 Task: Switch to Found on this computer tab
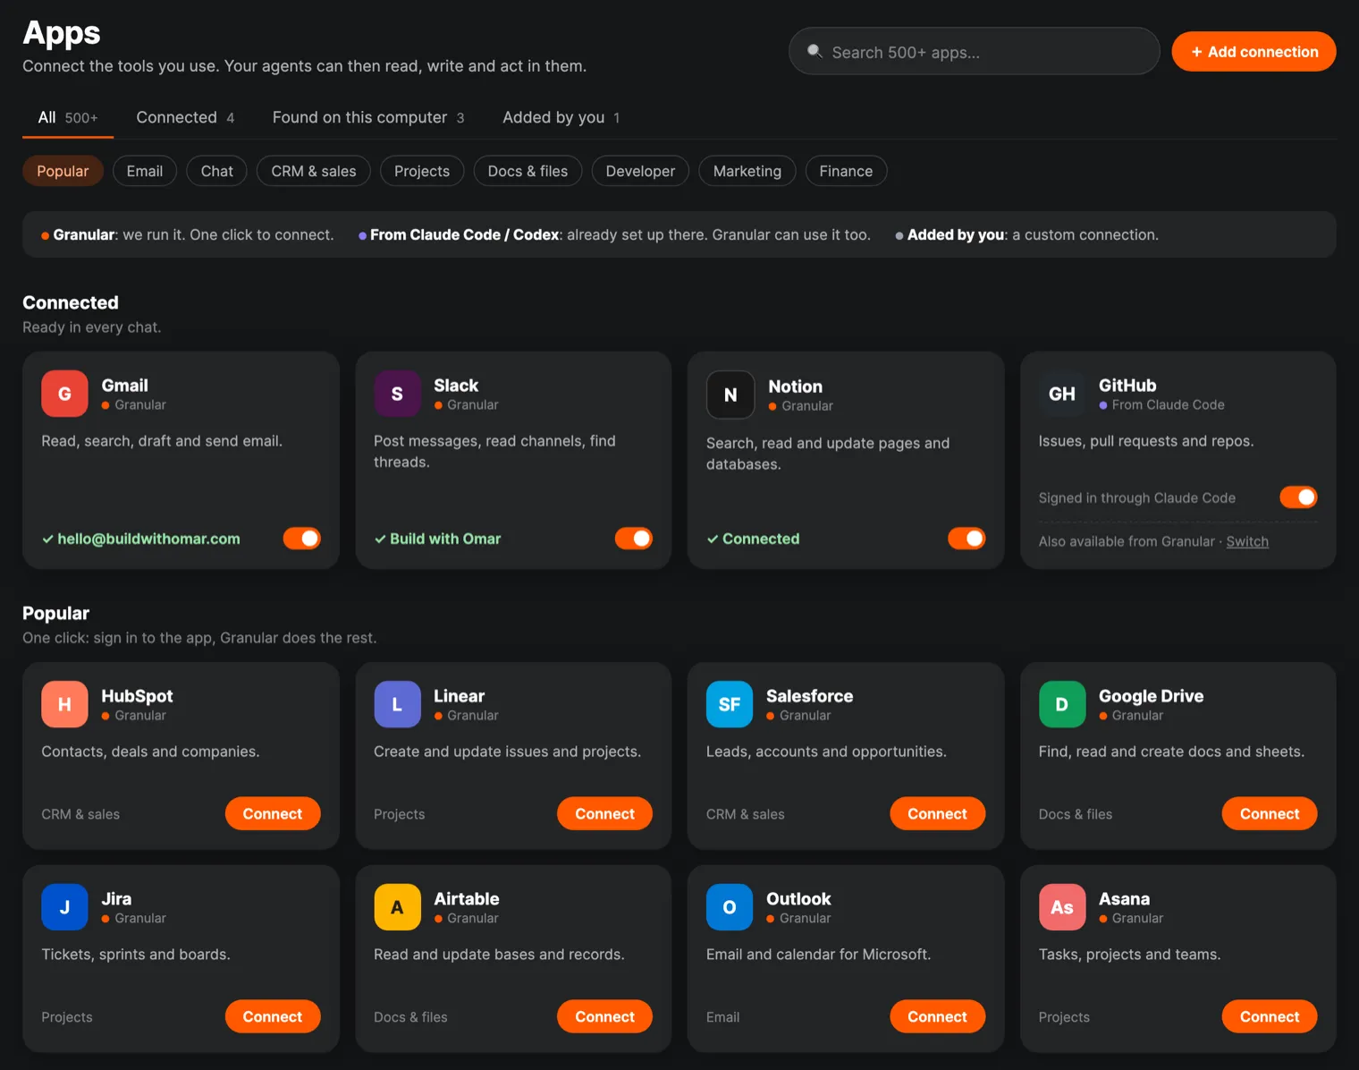pyautogui.click(x=368, y=117)
